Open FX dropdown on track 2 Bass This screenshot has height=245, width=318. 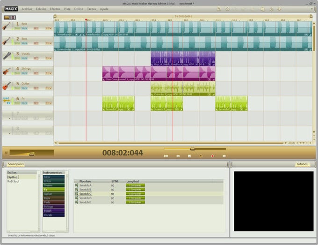[49, 43]
